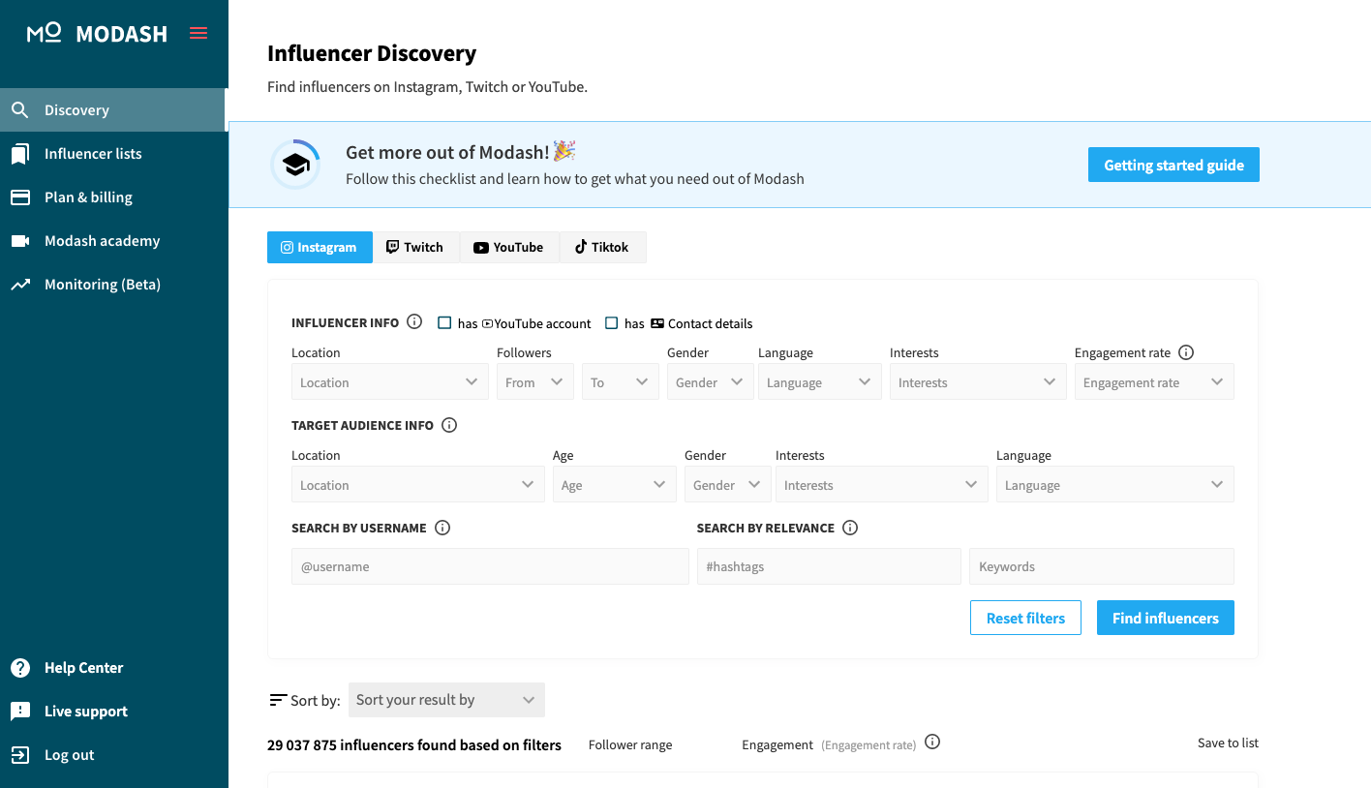Select the Instagram tab
Screen dimensions: 1371x788
[x=320, y=247]
